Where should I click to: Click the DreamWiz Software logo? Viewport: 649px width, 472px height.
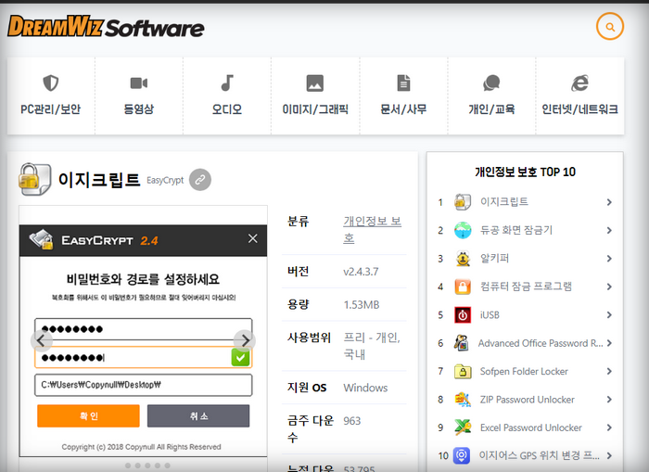(106, 27)
